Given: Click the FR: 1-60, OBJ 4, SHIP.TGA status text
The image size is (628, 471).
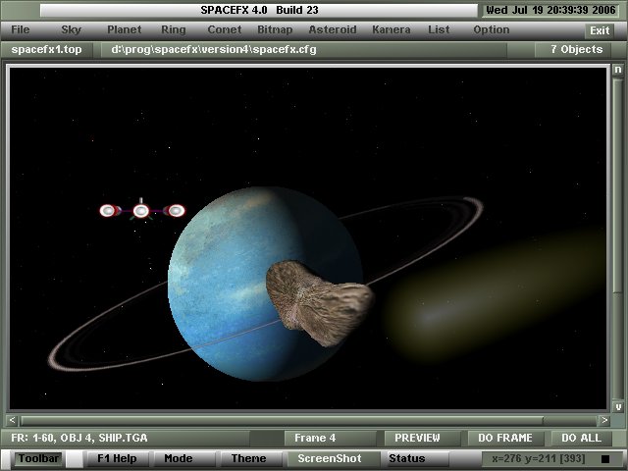Looking at the screenshot, I should tap(79, 438).
